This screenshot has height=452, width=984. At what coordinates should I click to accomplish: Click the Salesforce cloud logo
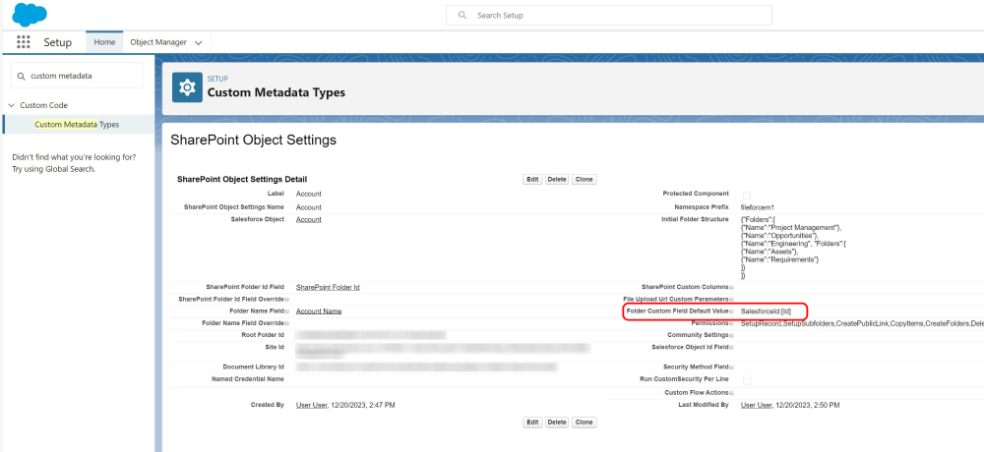coord(30,15)
